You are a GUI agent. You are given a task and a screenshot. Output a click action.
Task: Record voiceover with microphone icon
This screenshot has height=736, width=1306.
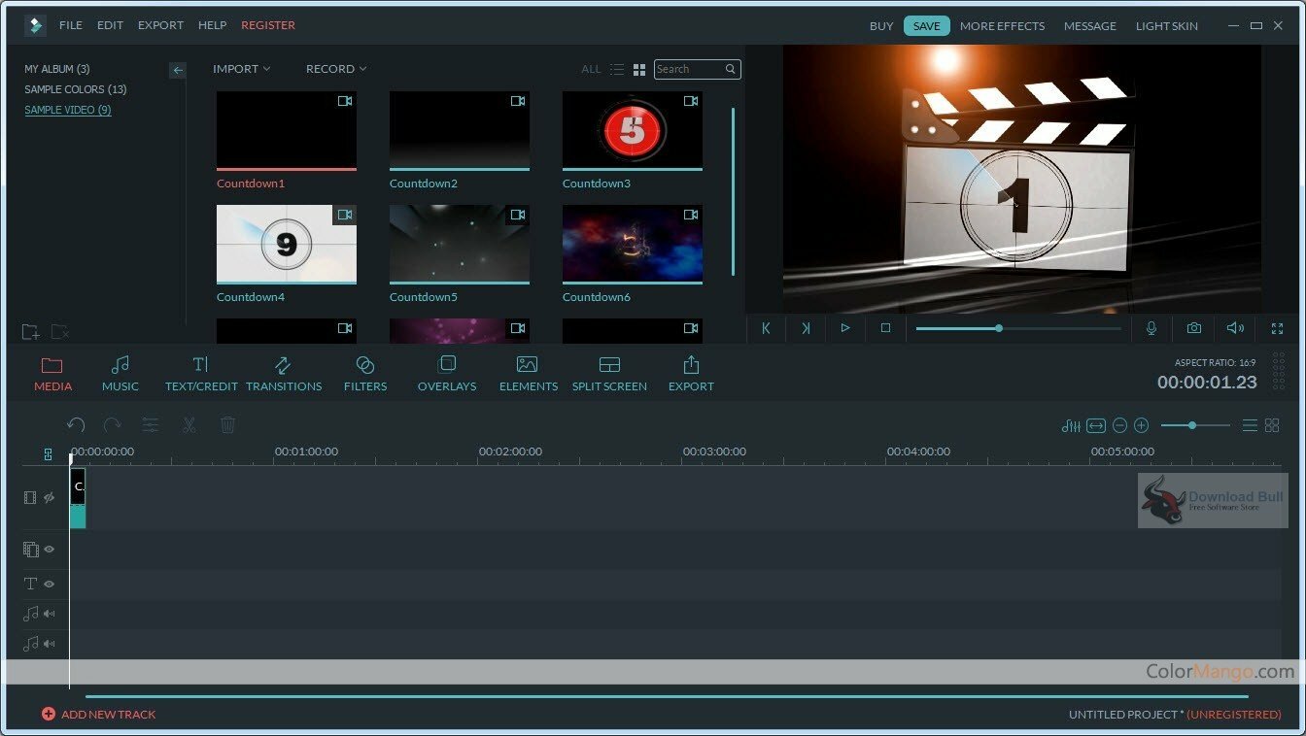1151,328
